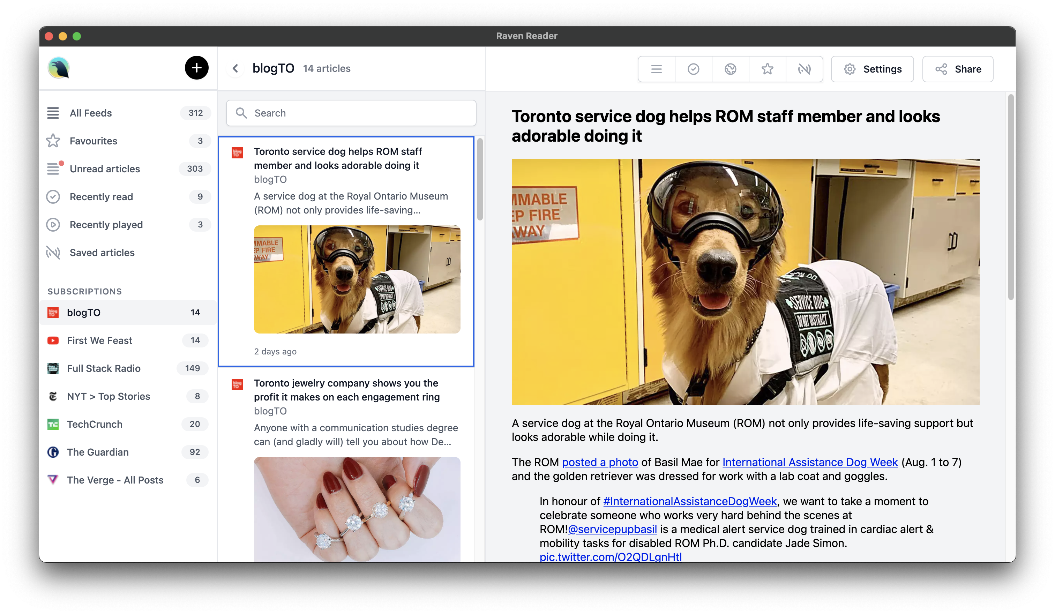Click the back chevron beside blogTO
Viewport: 1055px width, 614px height.
[x=235, y=68]
